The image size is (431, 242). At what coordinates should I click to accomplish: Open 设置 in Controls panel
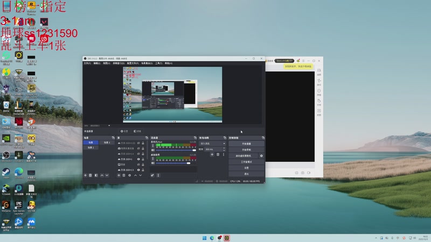click(x=246, y=168)
